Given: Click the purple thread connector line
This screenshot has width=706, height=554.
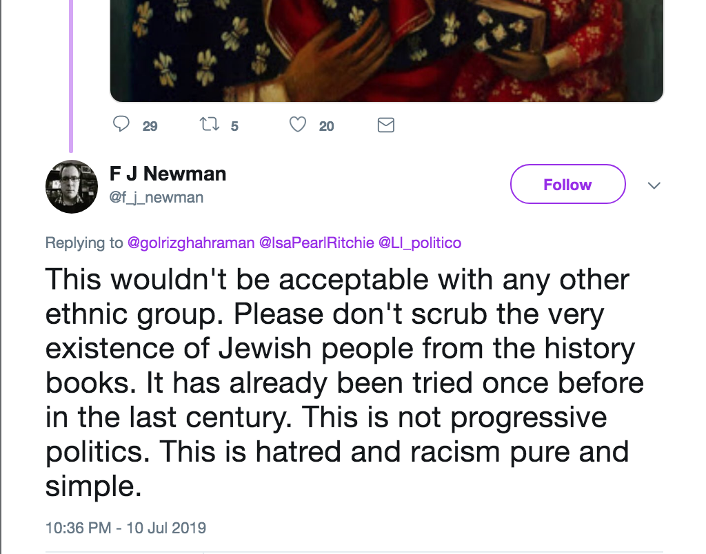Looking at the screenshot, I should [x=70, y=76].
